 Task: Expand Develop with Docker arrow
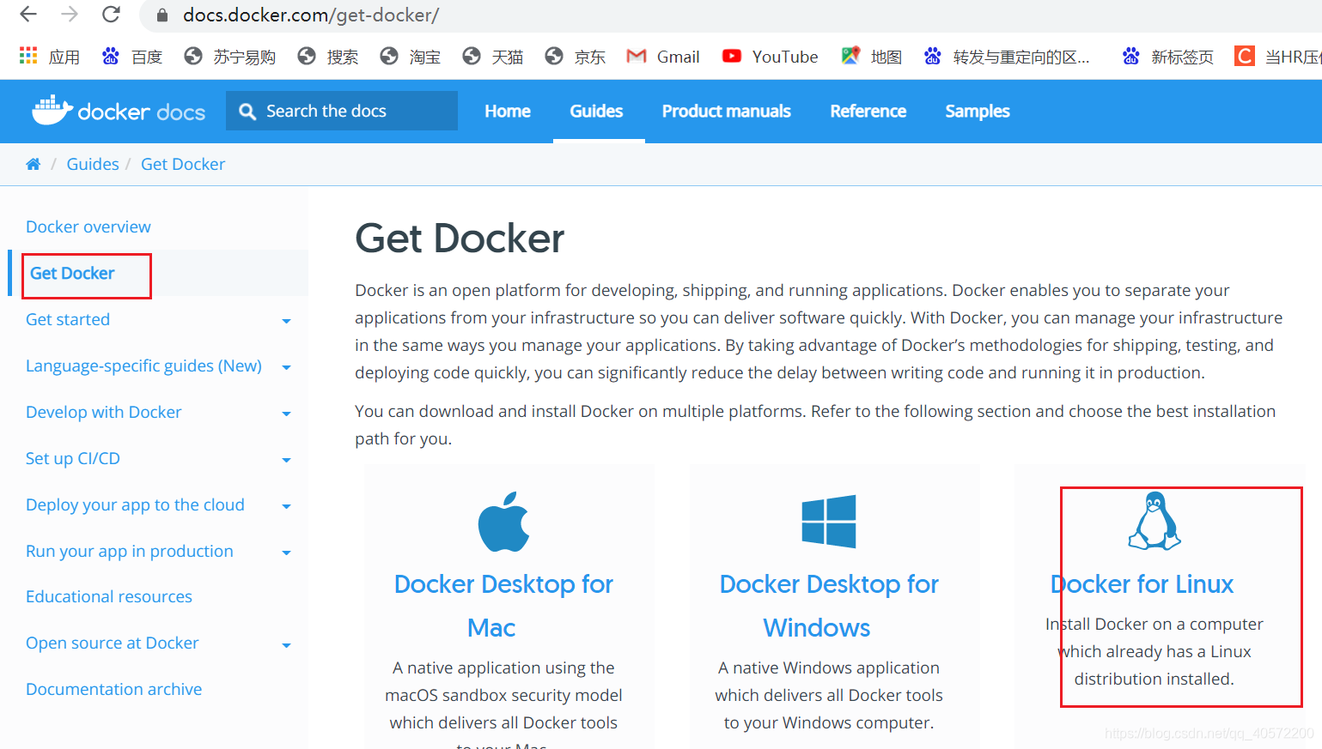(287, 414)
